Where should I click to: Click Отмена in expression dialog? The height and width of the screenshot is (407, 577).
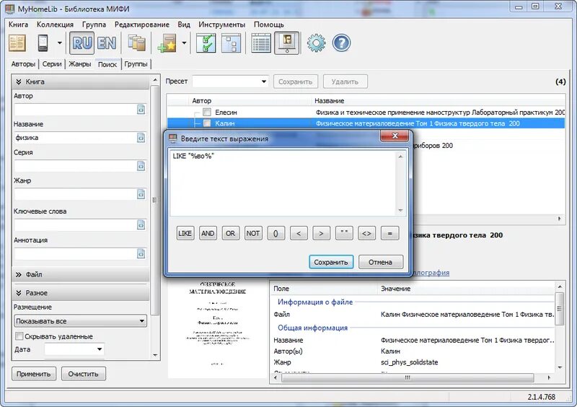(x=381, y=262)
